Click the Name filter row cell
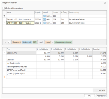Image resolution: width=109 pixels, height=99 pixels. pyautogui.click(x=20, y=16)
